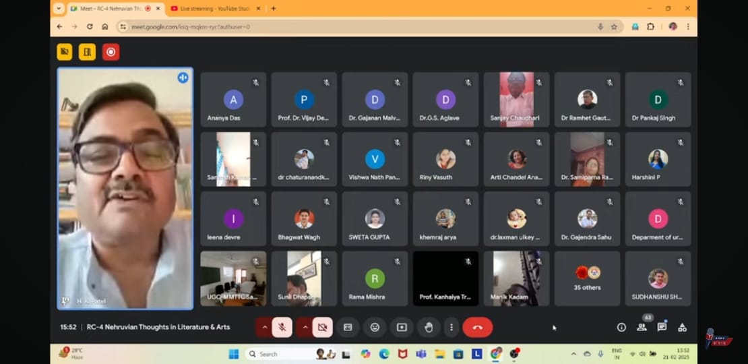Toggle the microphone mute button
This screenshot has width=748, height=364.
(282, 327)
